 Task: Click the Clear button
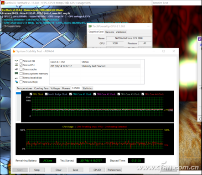[58, 170]
